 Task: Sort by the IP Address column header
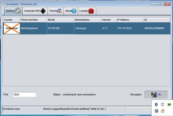[x=130, y=20]
